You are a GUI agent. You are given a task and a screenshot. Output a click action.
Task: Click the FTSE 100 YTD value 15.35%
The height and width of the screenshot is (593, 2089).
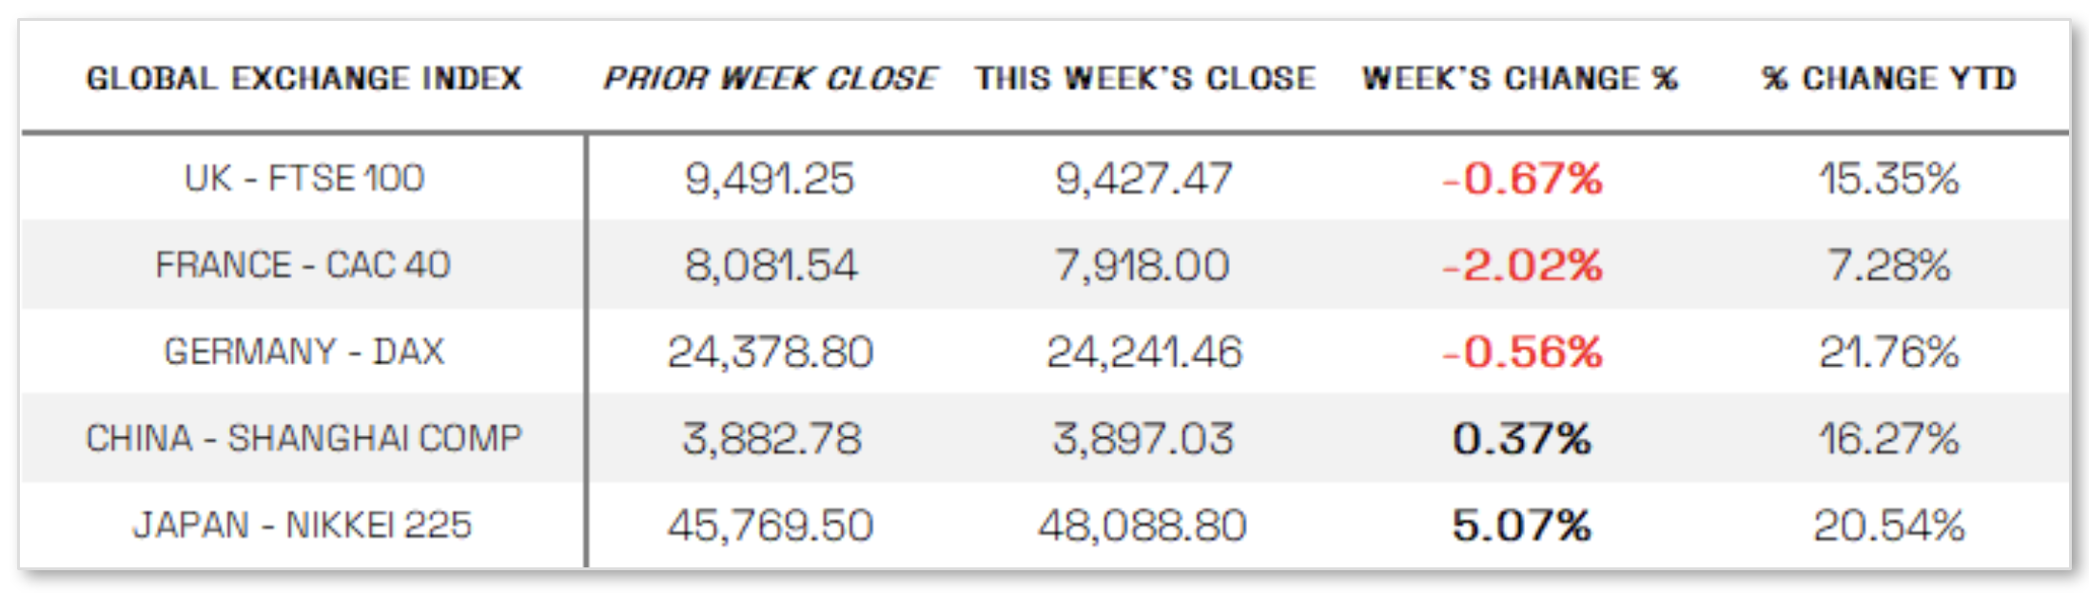[x=1888, y=179]
